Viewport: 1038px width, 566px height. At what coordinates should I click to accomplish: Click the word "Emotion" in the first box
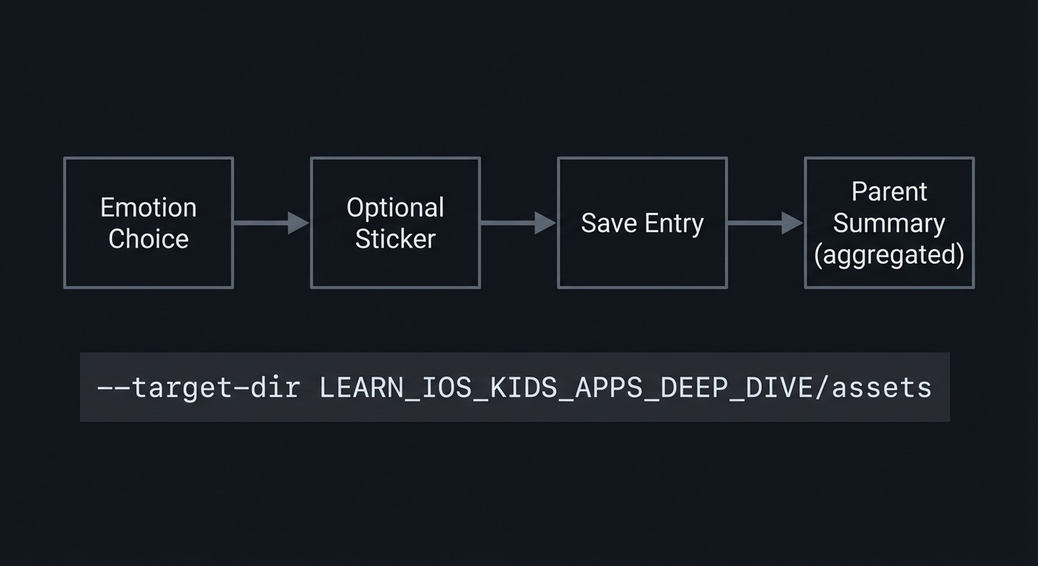point(148,208)
